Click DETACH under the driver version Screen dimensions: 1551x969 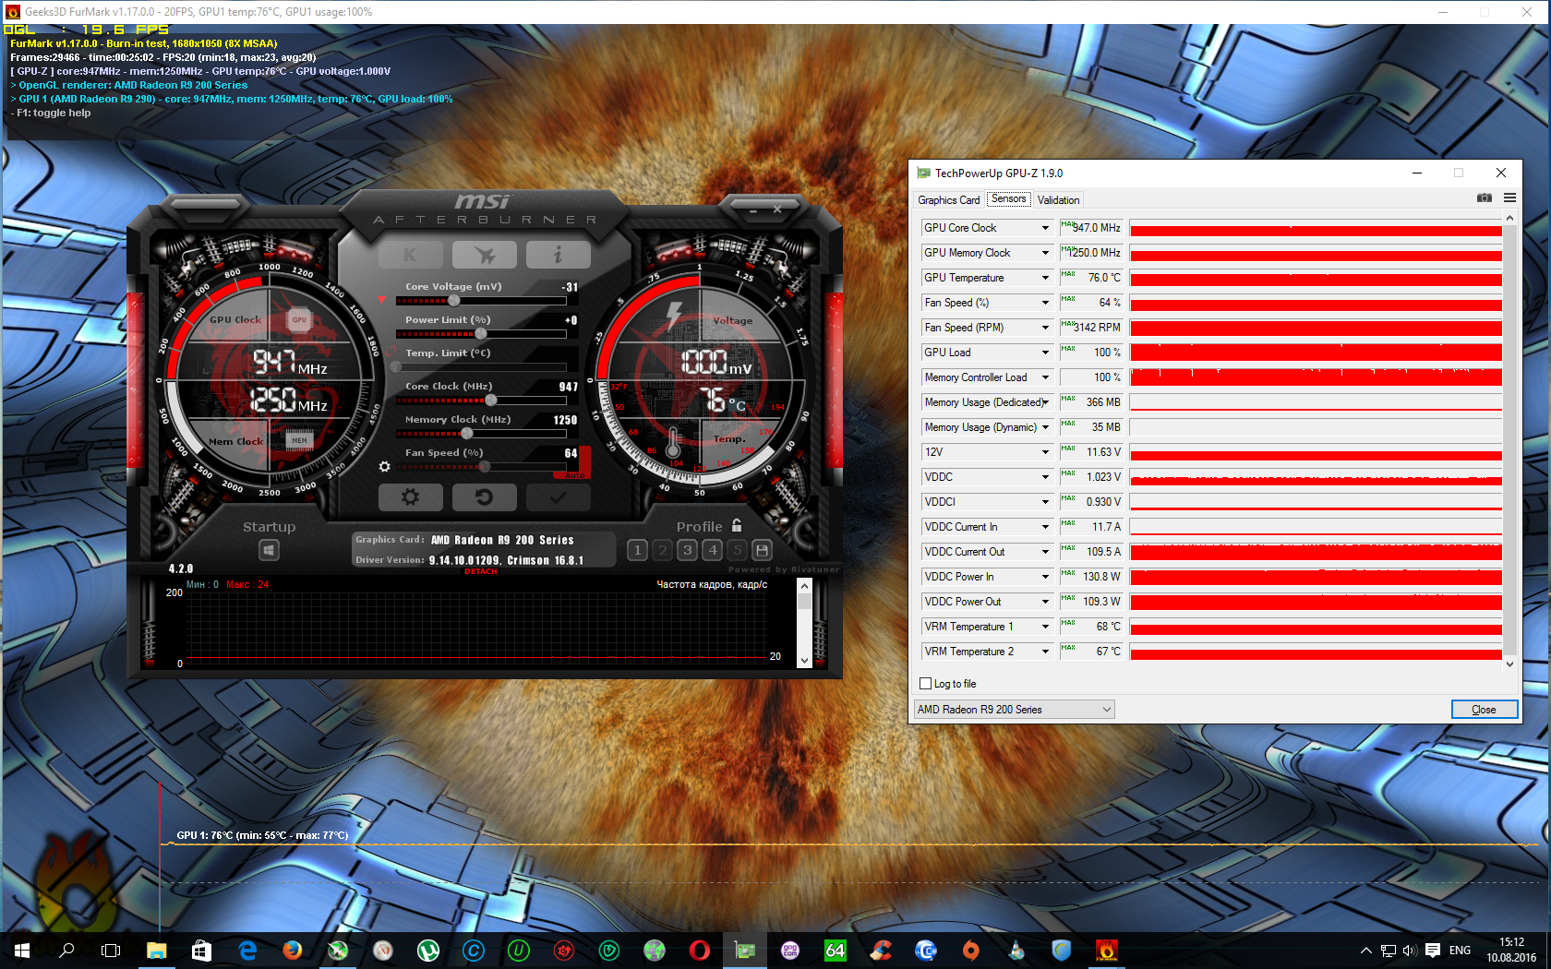pyautogui.click(x=480, y=571)
